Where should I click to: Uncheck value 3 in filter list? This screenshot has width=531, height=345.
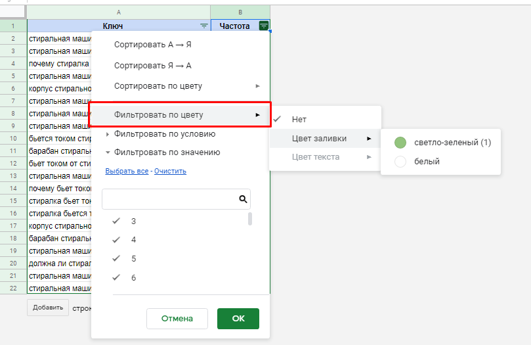point(116,221)
